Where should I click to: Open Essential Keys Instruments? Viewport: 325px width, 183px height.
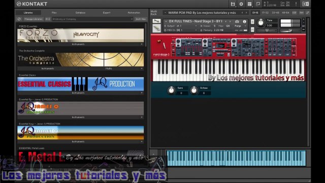(x=78, y=141)
